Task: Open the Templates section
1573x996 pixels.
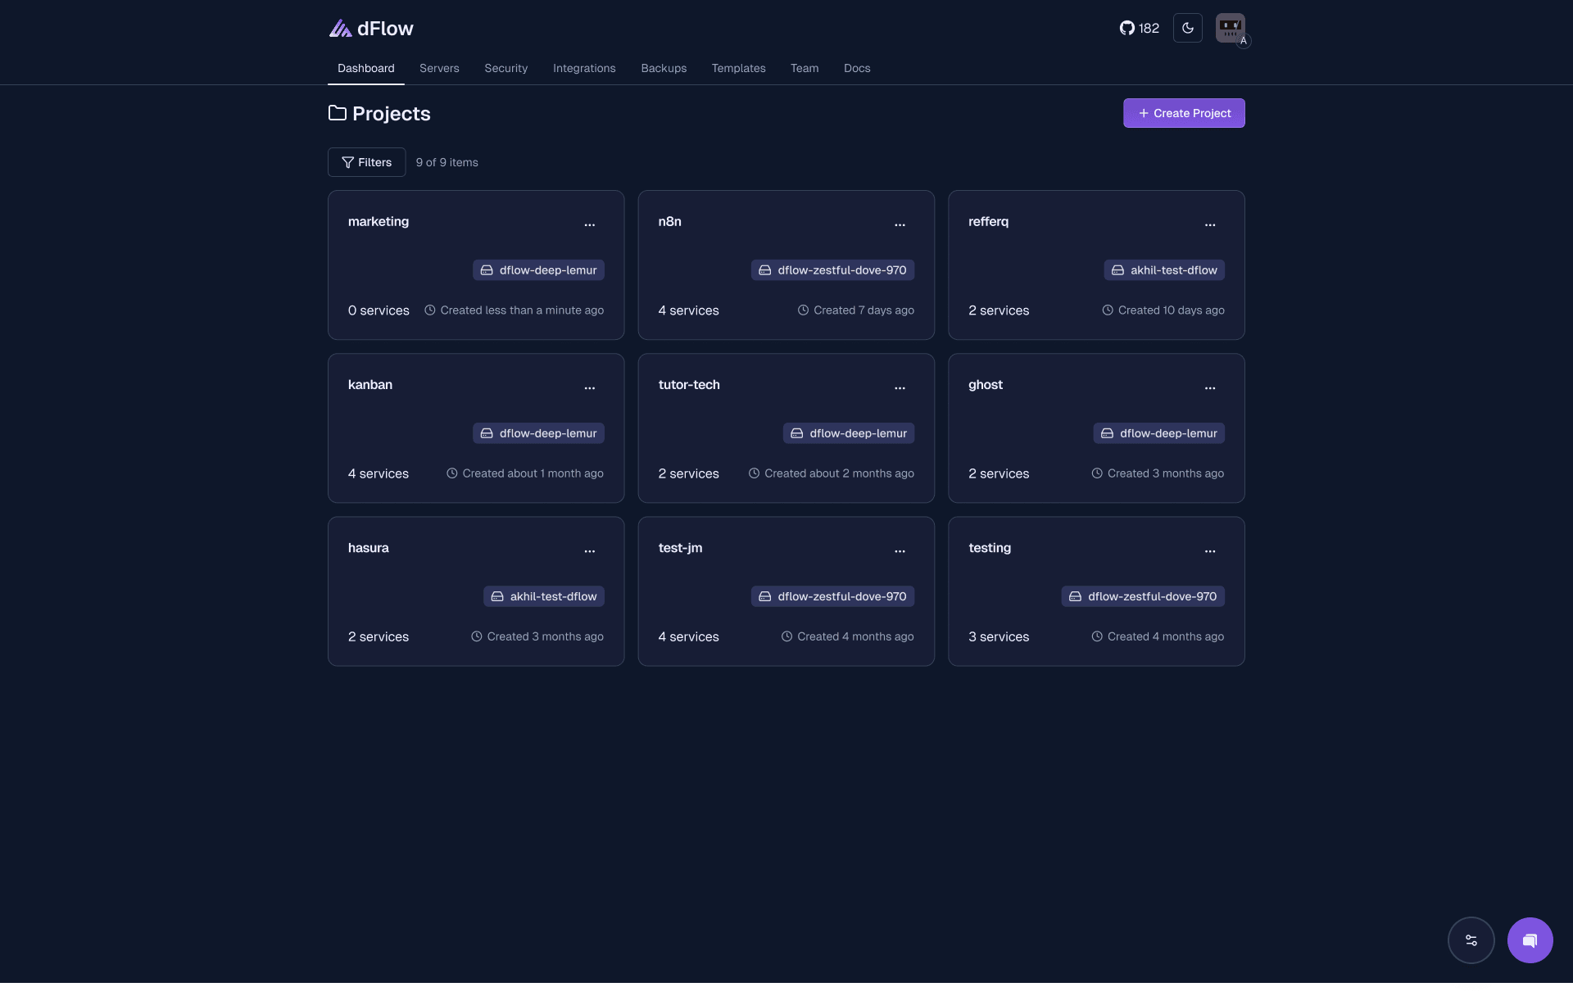Action: click(x=738, y=68)
